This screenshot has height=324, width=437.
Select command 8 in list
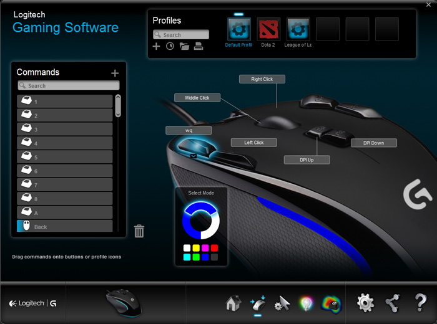(65, 199)
